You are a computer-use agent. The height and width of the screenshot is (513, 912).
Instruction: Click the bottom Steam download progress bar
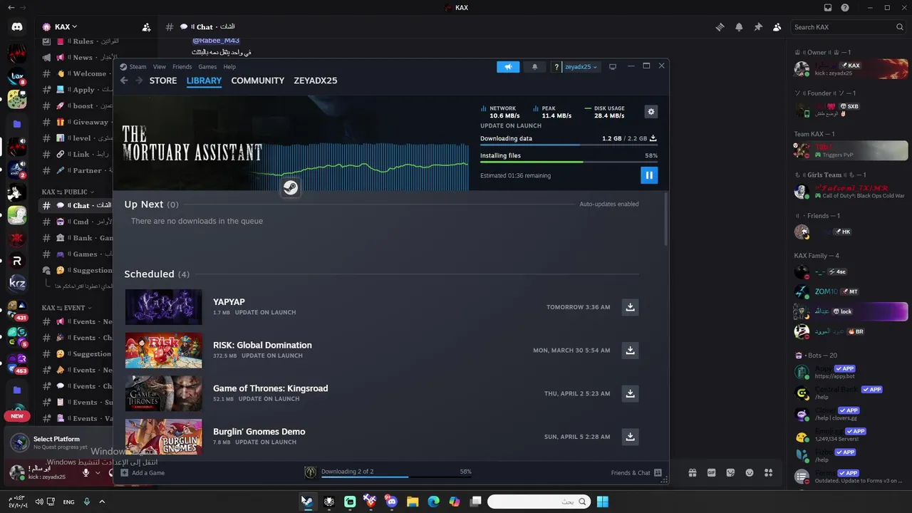pos(396,477)
